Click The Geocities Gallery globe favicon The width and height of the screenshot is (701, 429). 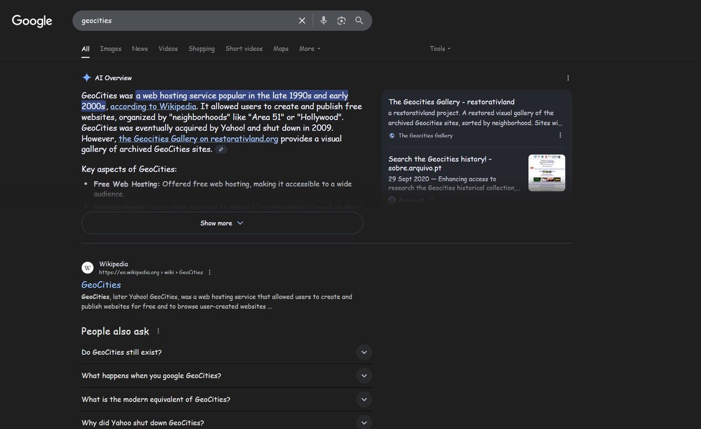pos(392,135)
